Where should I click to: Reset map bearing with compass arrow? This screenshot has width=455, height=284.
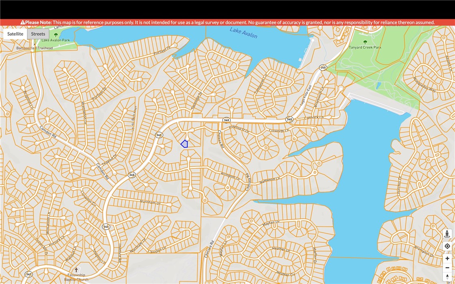447,277
